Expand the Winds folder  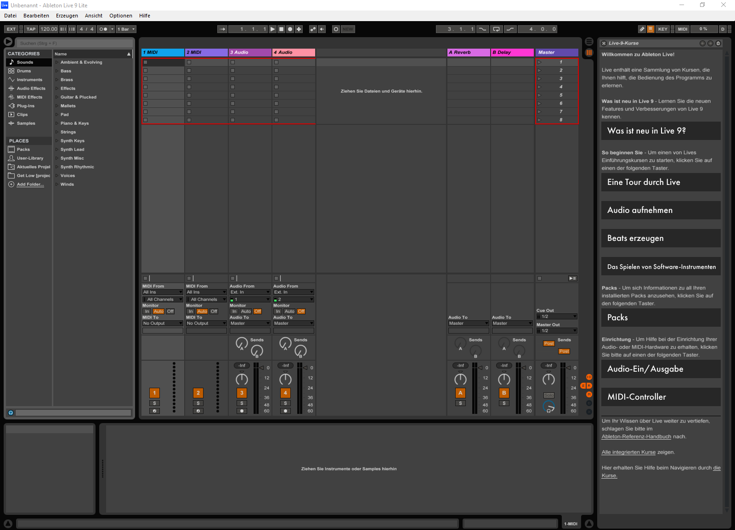coord(57,184)
